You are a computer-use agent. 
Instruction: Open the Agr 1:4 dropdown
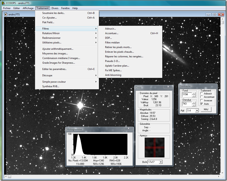tap(197, 111)
